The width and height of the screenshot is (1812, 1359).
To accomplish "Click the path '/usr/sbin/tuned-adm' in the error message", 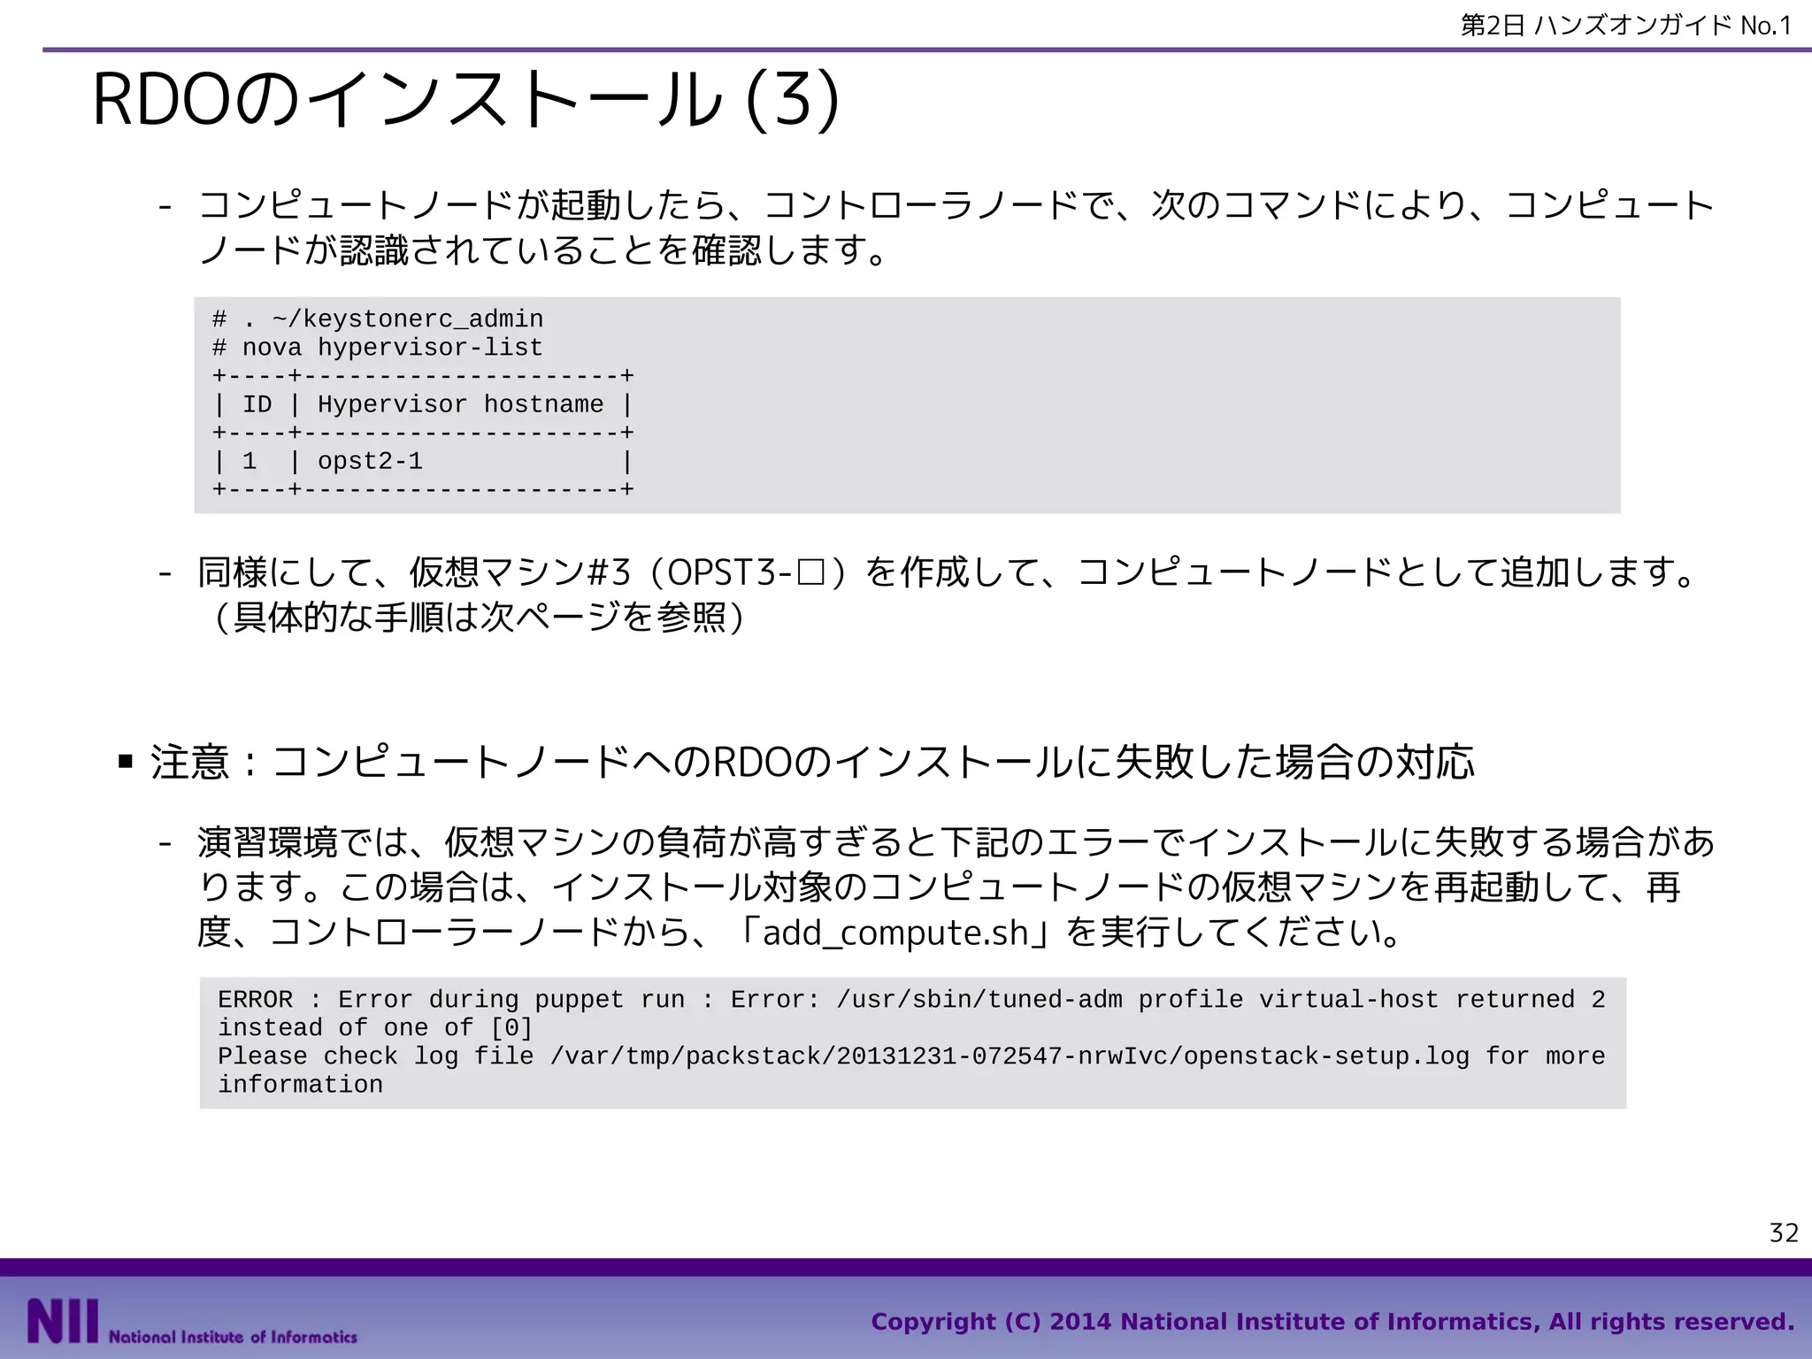I will coord(979,1000).
